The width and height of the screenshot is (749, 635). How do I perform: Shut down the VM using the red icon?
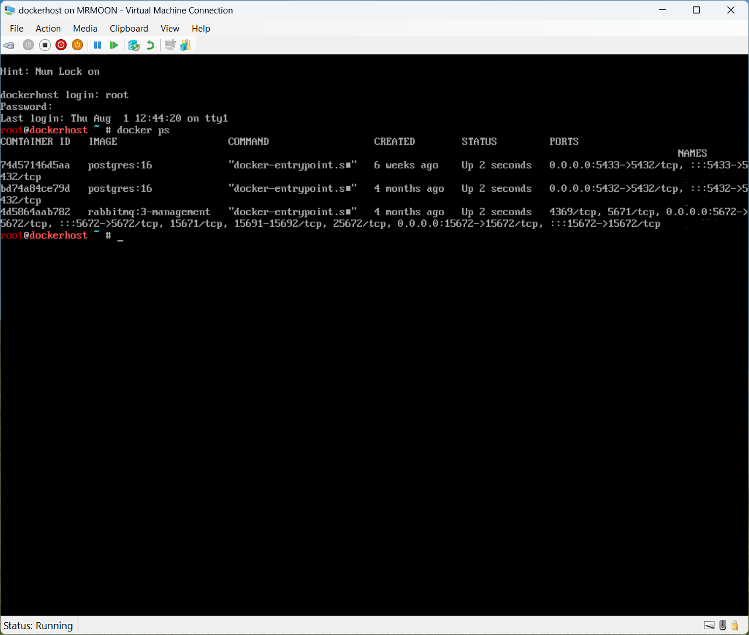tap(61, 45)
